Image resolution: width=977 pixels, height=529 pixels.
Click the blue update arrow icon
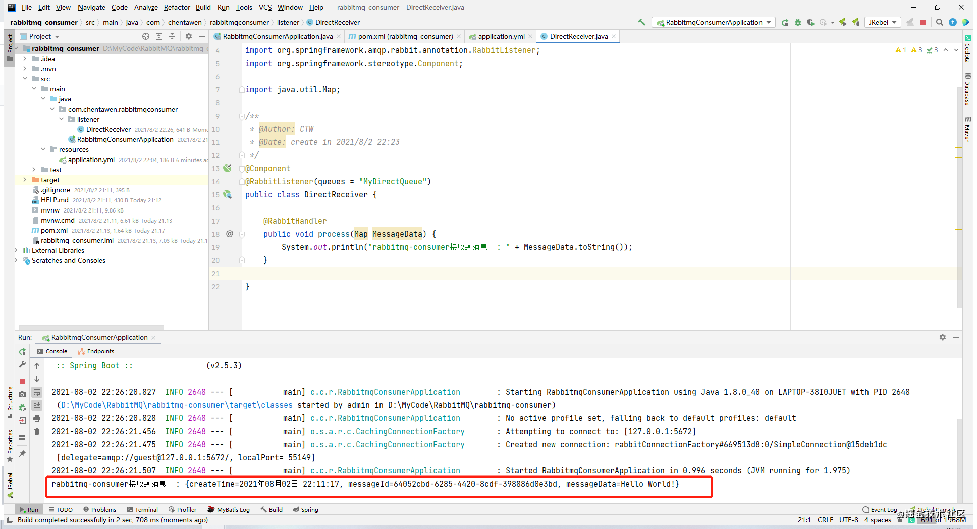(x=952, y=22)
